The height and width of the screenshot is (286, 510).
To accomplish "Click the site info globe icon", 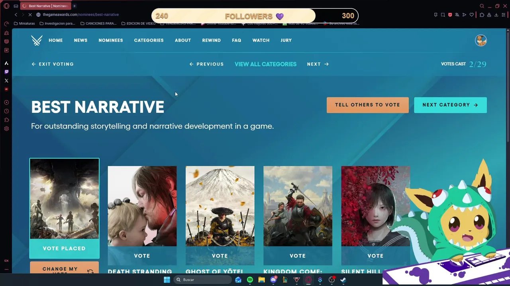I will [39, 15].
